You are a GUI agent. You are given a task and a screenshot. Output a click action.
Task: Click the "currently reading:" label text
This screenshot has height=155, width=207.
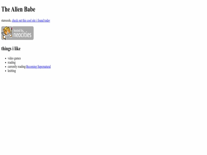pos(17,67)
